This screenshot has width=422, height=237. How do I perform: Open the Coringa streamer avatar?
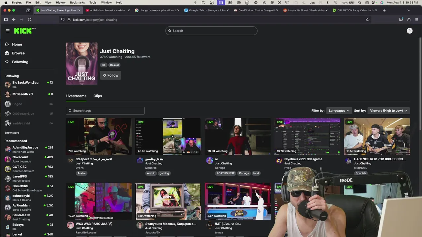point(209,160)
